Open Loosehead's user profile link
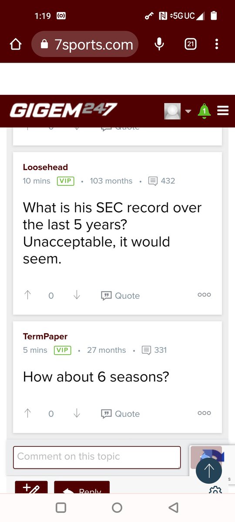Screen dimensions: 235x522 click(45, 167)
